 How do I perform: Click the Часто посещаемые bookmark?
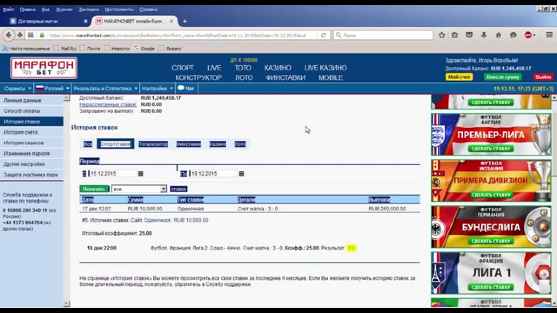[x=26, y=48]
